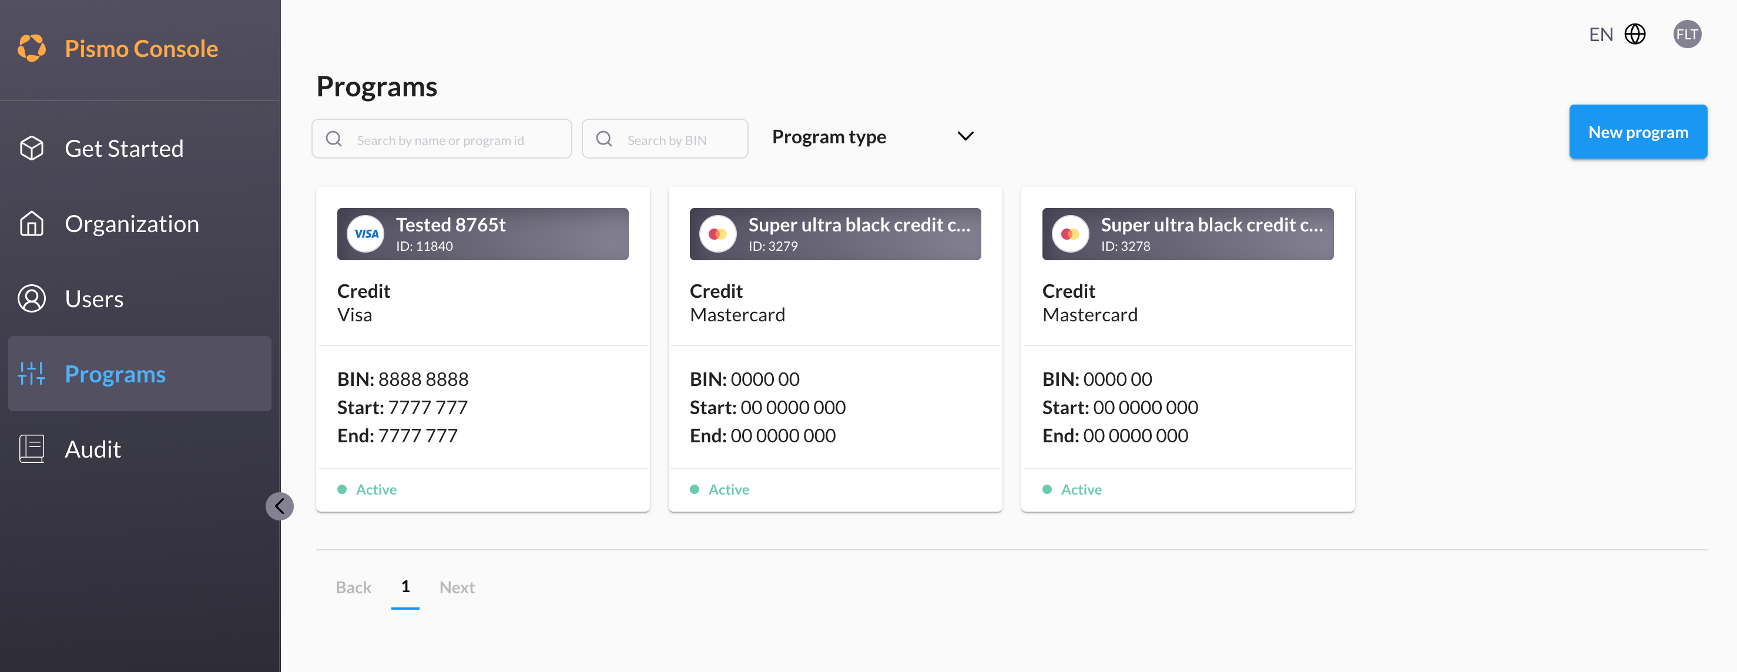Click the Audit book icon
This screenshot has height=672, width=1737.
pos(32,449)
